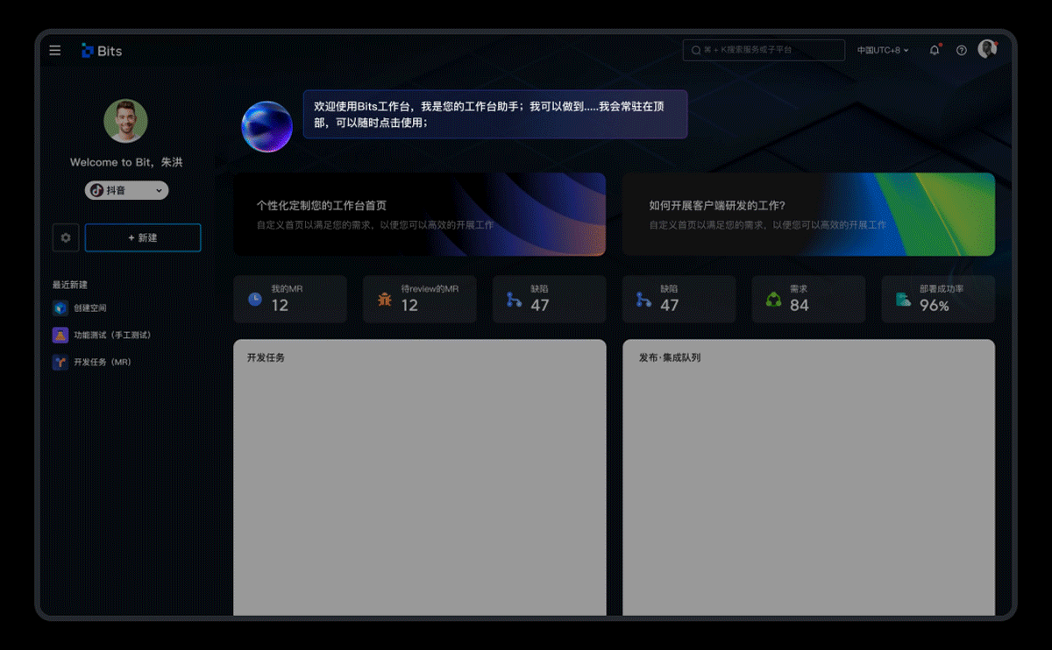This screenshot has height=650, width=1052.
Task: Click the assistant welcome message bubble
Action: tap(495, 114)
